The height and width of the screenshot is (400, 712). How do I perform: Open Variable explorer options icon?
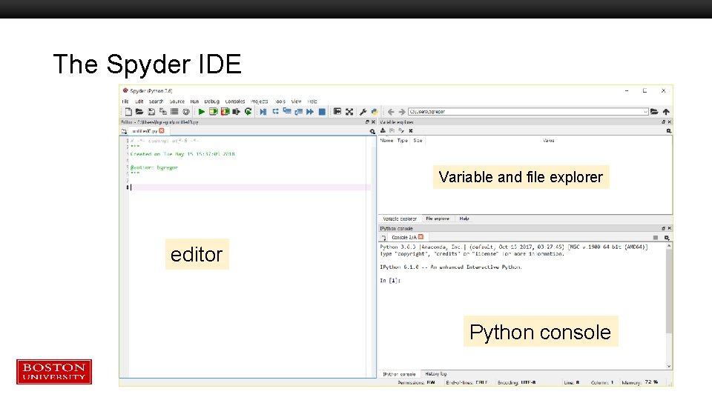pos(668,131)
